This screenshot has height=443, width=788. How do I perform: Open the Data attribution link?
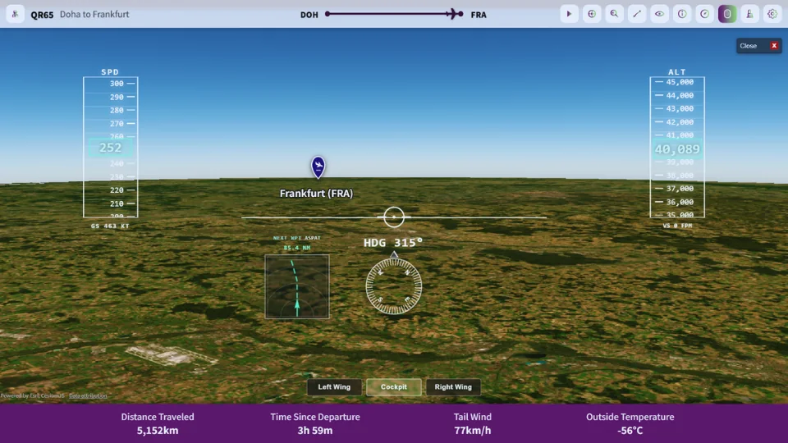88,395
